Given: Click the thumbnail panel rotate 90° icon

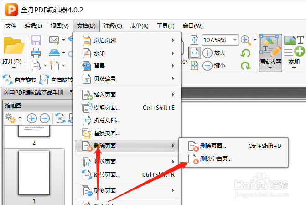Looking at the screenshot, I should 60,118.
